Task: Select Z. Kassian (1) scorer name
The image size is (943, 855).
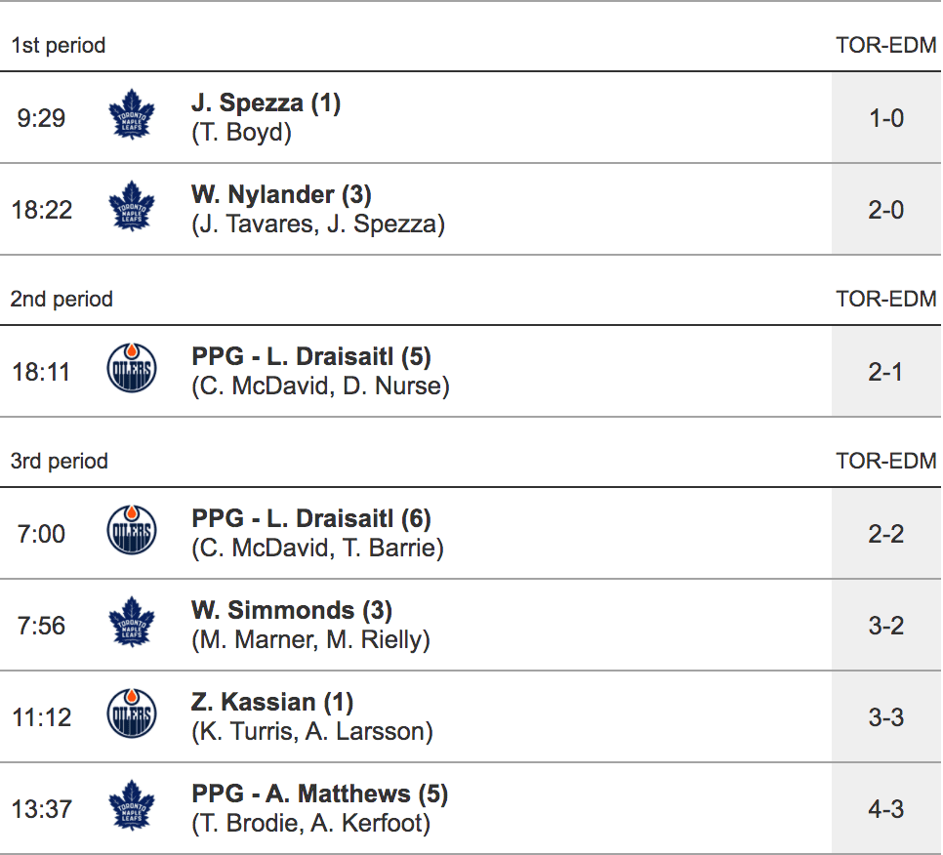Action: [x=272, y=703]
